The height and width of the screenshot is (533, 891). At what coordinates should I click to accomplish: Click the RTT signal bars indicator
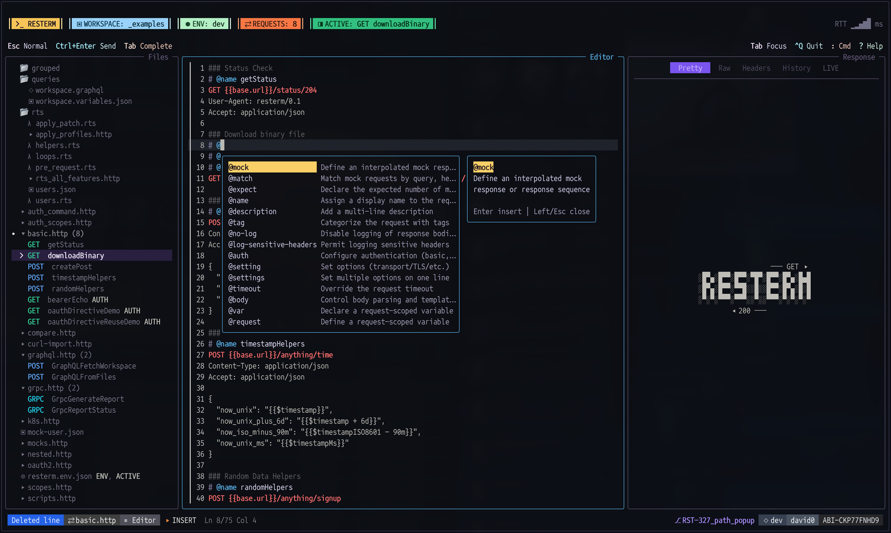[860, 24]
